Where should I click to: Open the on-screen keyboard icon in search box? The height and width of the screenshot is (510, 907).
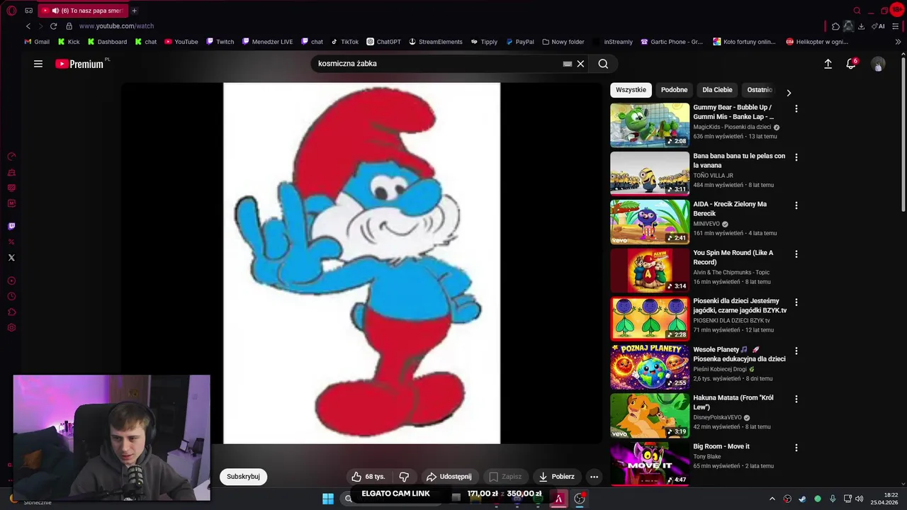pos(567,64)
